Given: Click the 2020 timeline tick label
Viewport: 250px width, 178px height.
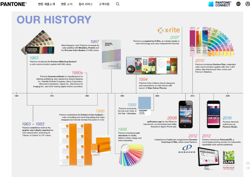Looking at the screenshot, I should coord(228,96).
